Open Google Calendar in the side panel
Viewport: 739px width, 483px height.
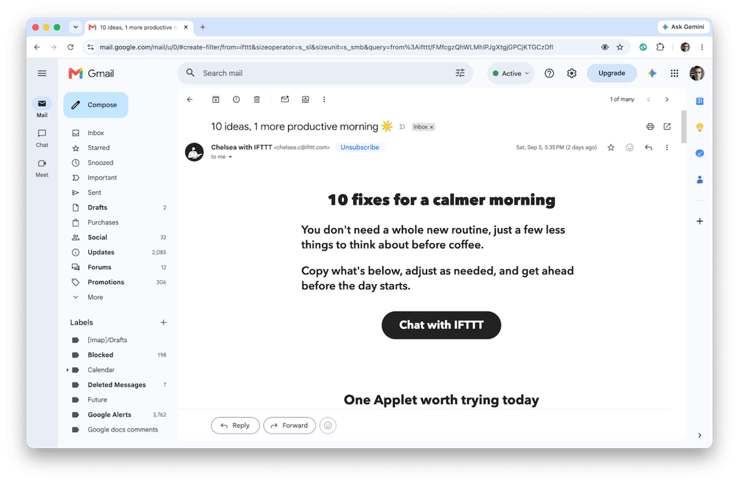699,101
